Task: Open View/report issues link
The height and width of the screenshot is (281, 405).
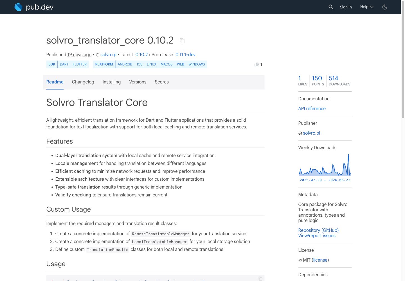Action: [x=317, y=235]
